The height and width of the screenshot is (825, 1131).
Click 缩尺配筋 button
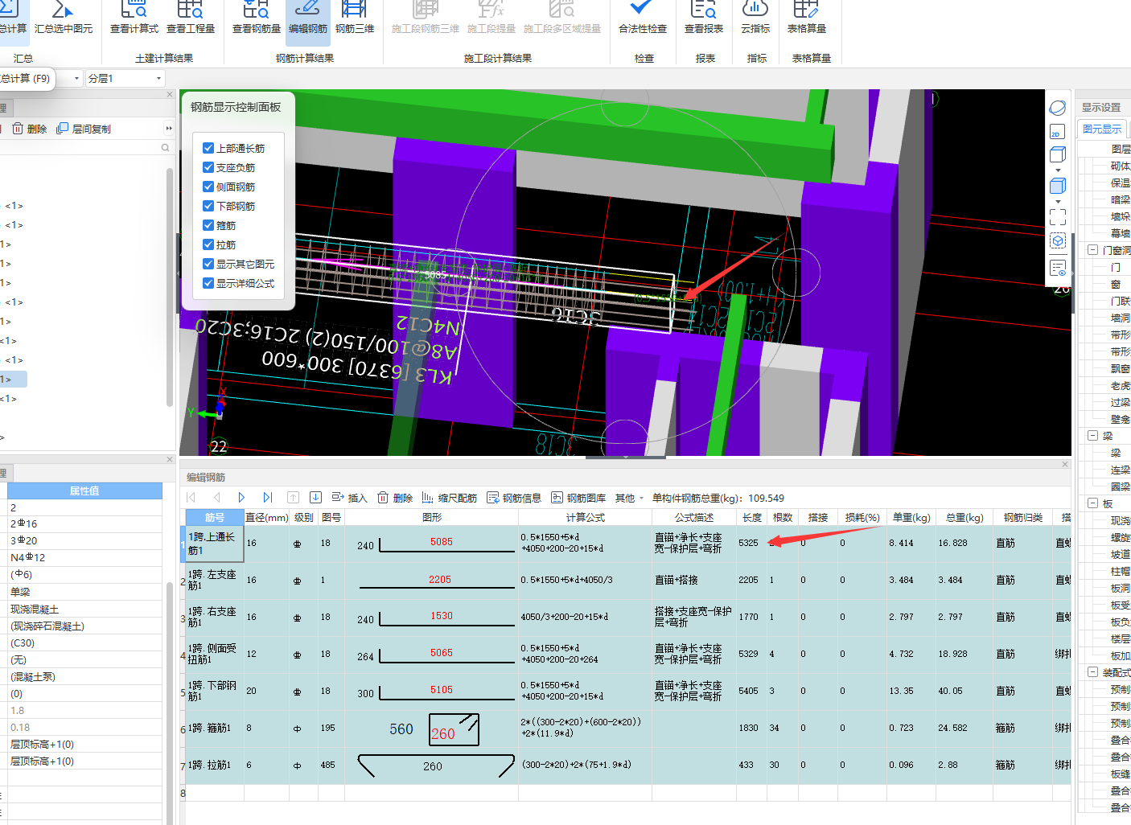click(x=450, y=499)
